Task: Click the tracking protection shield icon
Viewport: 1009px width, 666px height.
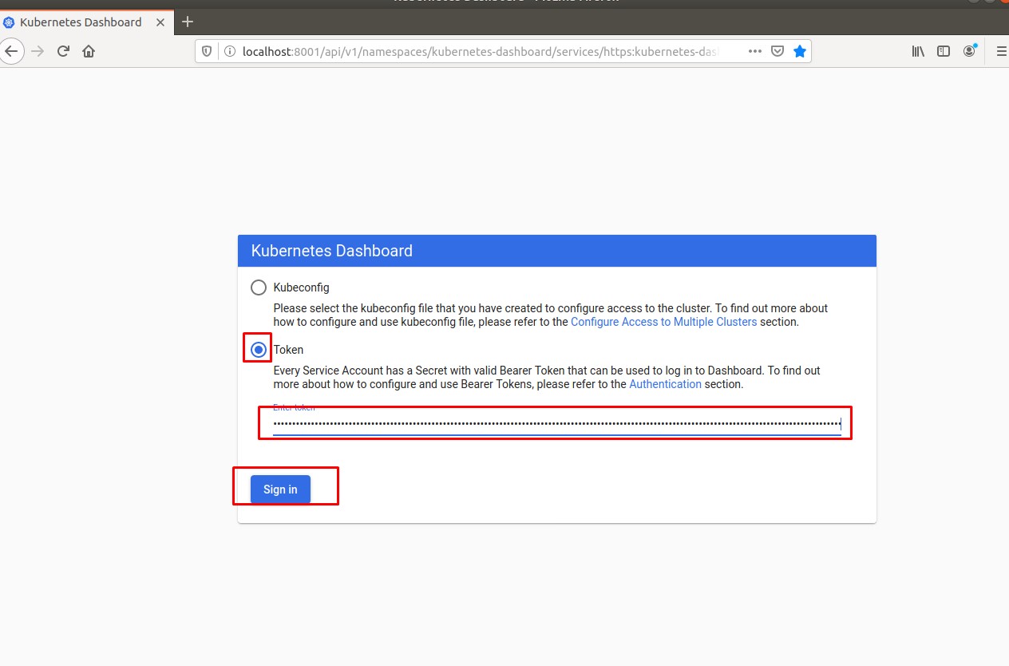Action: (207, 51)
